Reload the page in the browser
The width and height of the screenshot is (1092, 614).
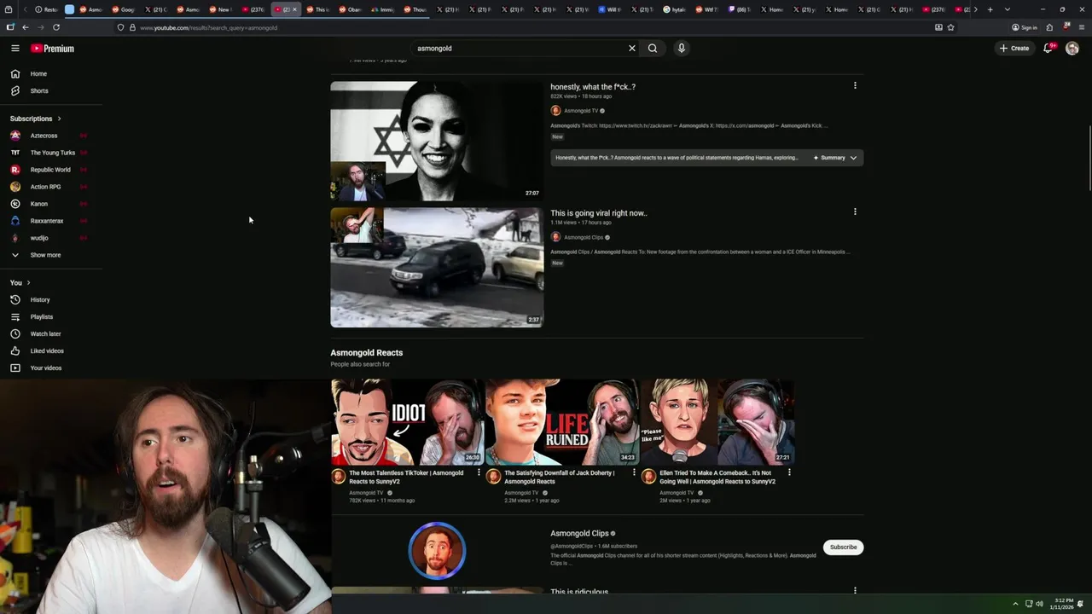coord(56,27)
